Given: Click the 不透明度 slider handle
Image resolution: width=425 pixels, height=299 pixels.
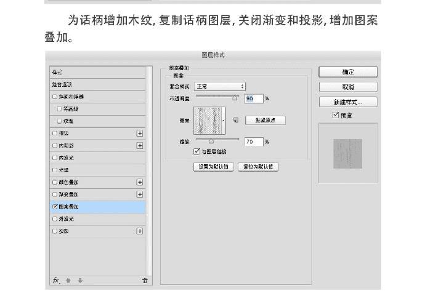Looking at the screenshot, I should [x=235, y=98].
